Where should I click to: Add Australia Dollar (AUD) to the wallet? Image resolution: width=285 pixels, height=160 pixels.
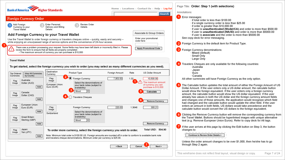coord(39,87)
